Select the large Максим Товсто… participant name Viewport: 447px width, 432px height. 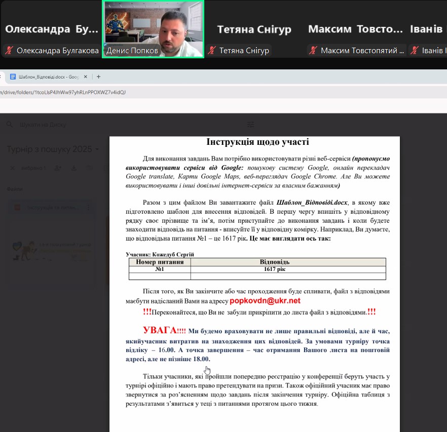[355, 29]
